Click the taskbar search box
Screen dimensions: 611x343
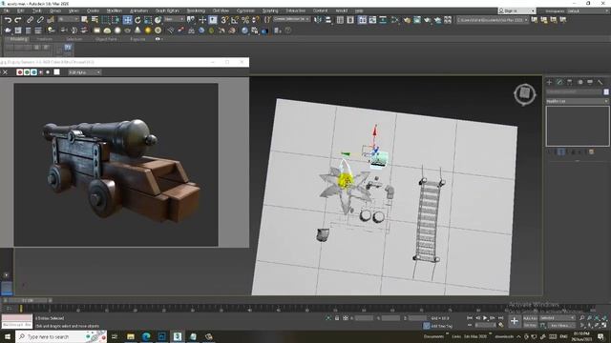coord(61,336)
